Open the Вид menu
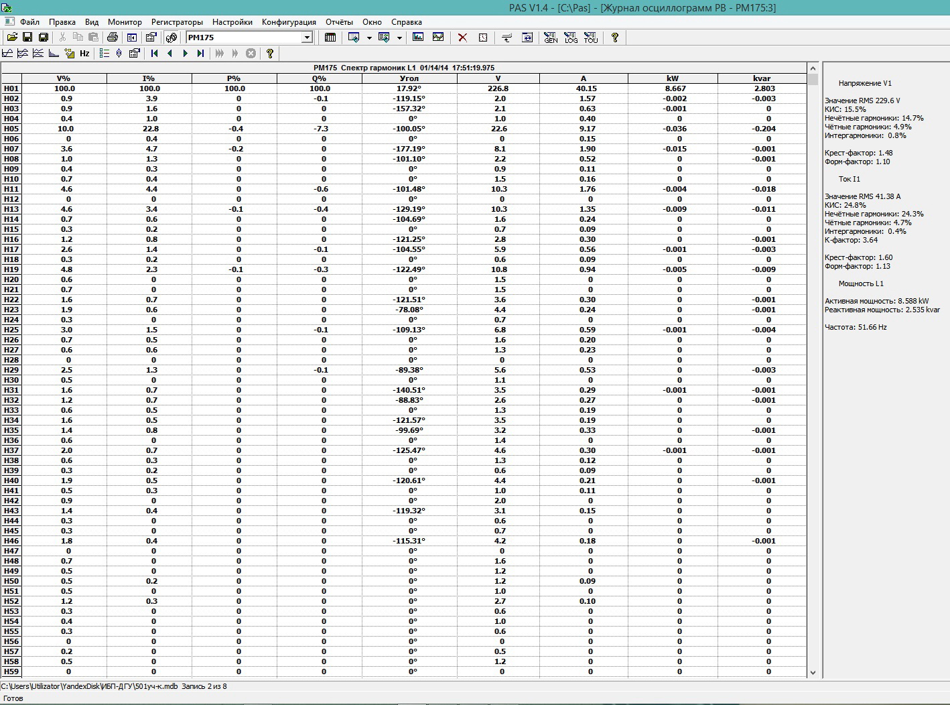 [x=92, y=22]
